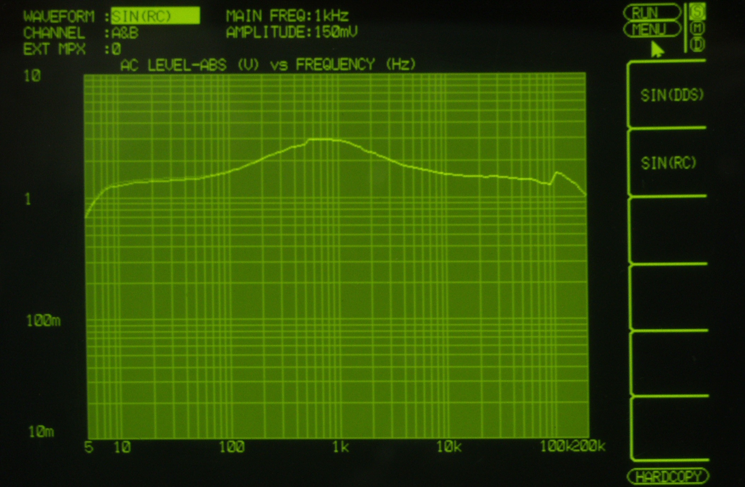Click the AMPLITUDE 150mV field

pos(292,32)
